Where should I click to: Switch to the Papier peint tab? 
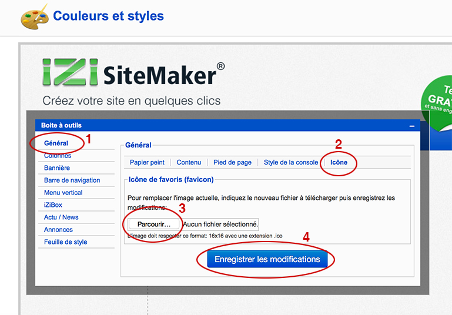click(147, 162)
